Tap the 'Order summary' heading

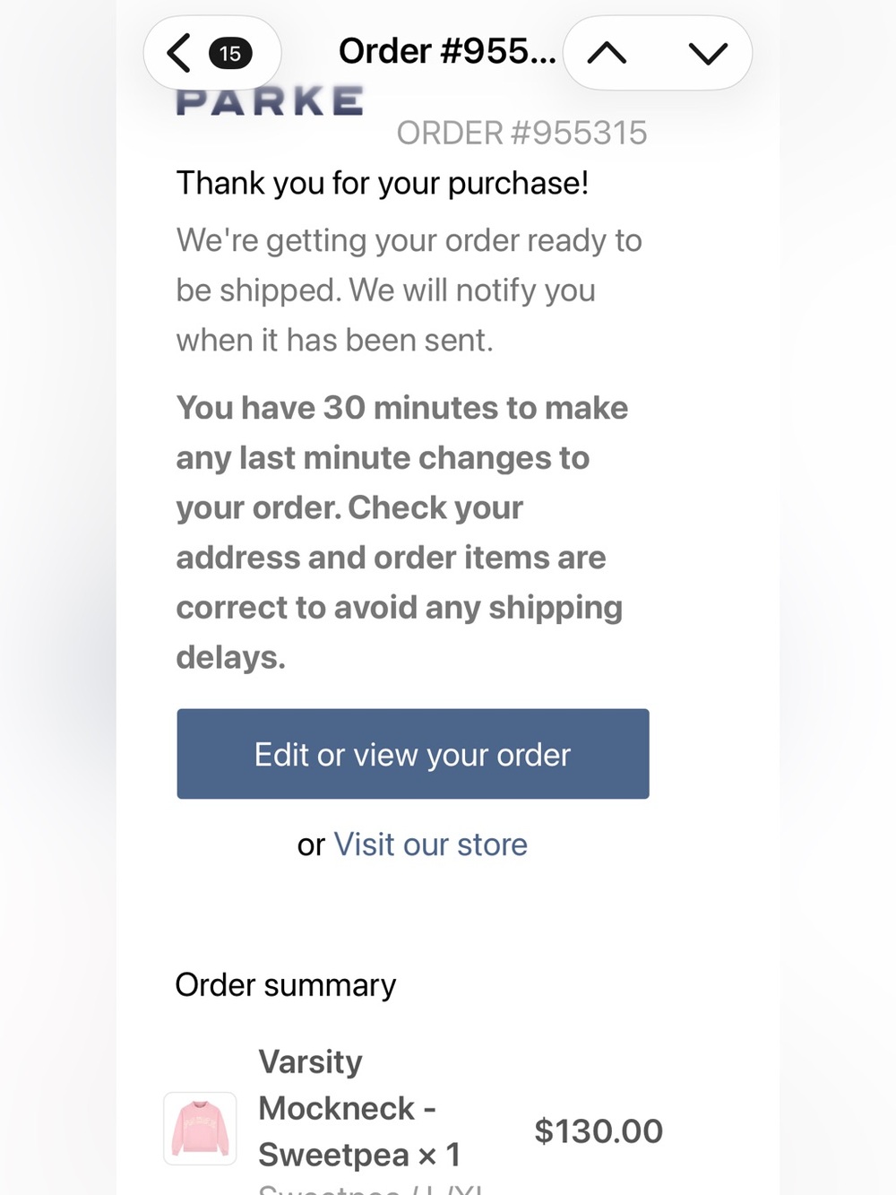[285, 985]
